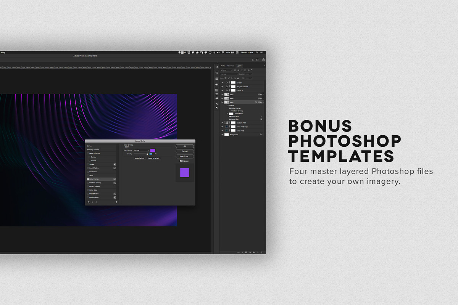This screenshot has width=458, height=305.
Task: Click the New Style... button
Action: click(x=185, y=156)
